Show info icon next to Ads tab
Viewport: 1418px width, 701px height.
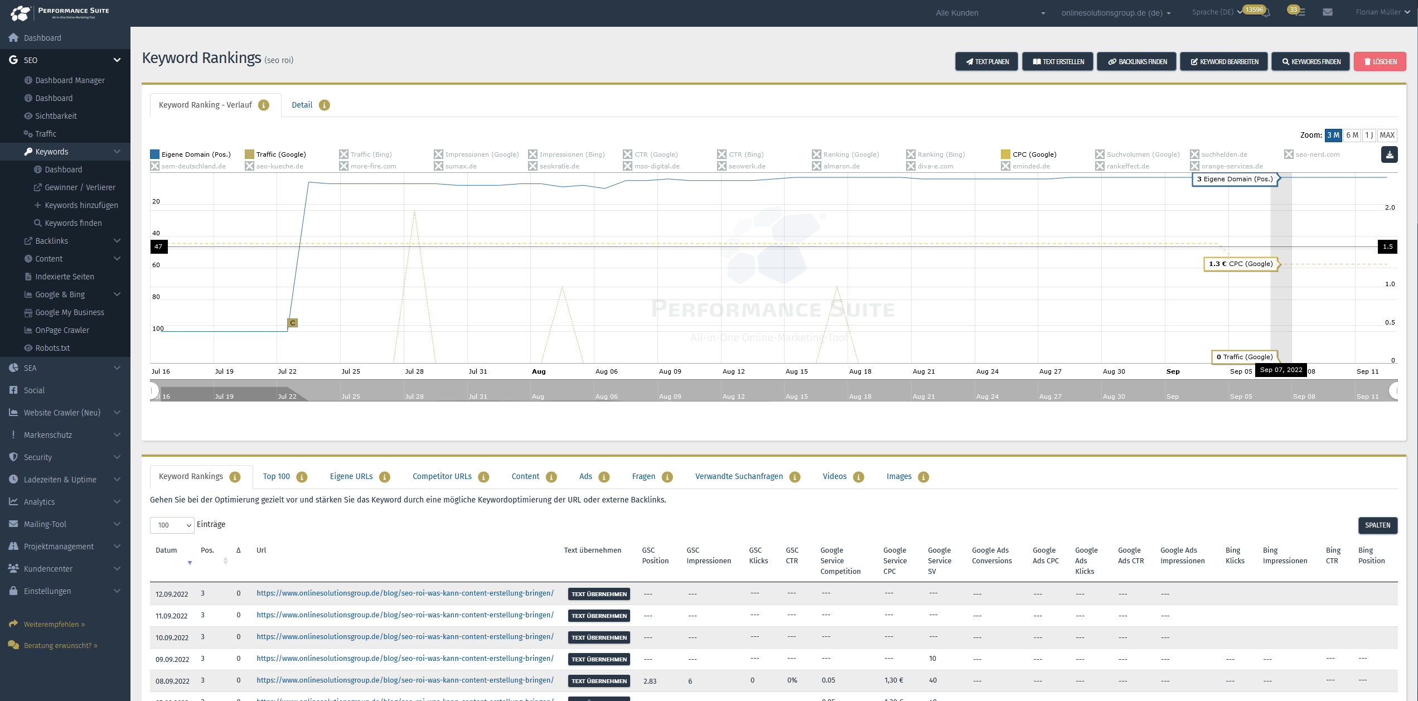[604, 477]
